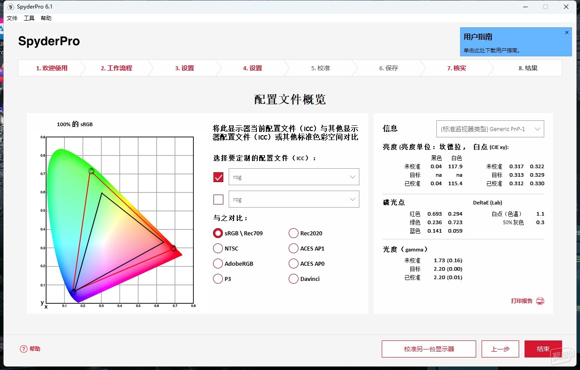Open the 文件 menu
580x370 pixels.
[x=12, y=18]
